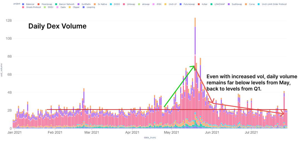Toggle Uniswap series in the legend
300x141 pixels.
pos(129,4)
